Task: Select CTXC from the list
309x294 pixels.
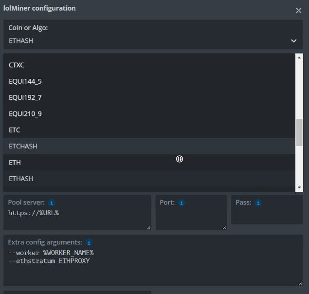Action: 149,65
